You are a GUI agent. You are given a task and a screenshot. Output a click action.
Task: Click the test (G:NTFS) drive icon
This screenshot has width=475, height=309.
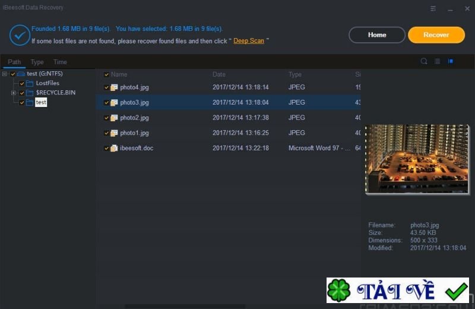[x=21, y=74]
